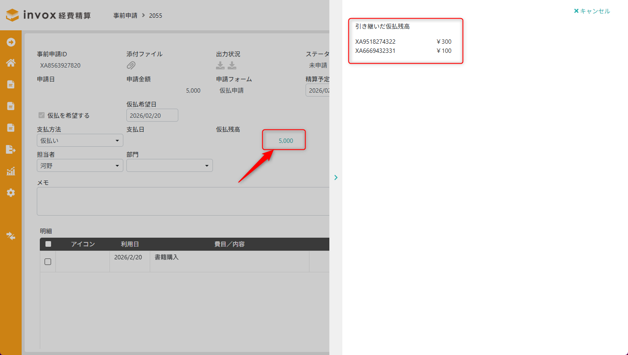The height and width of the screenshot is (355, 628).
Task: Click the 5,000 仮払残高 amount link
Action: click(286, 141)
